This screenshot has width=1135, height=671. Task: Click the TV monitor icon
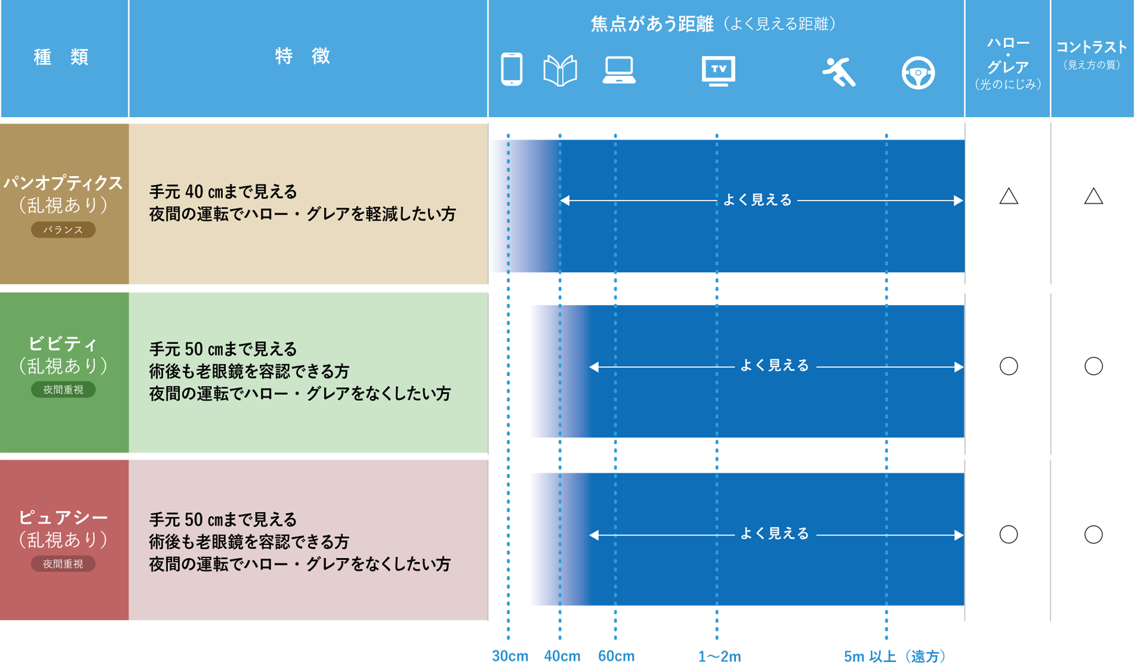point(718,71)
